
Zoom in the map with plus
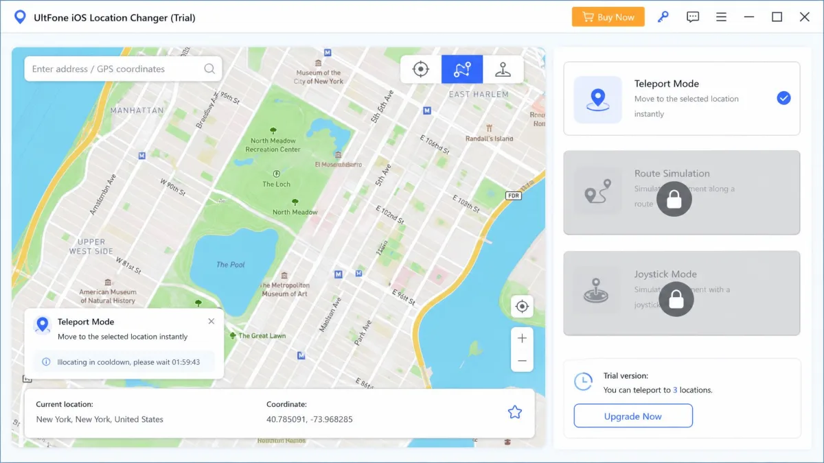pos(522,338)
